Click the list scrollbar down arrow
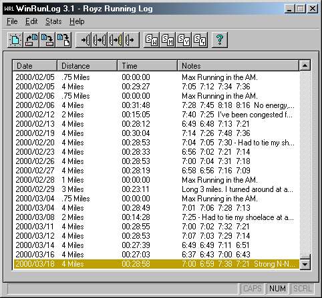This screenshot has height=298, width=322. click(x=305, y=264)
